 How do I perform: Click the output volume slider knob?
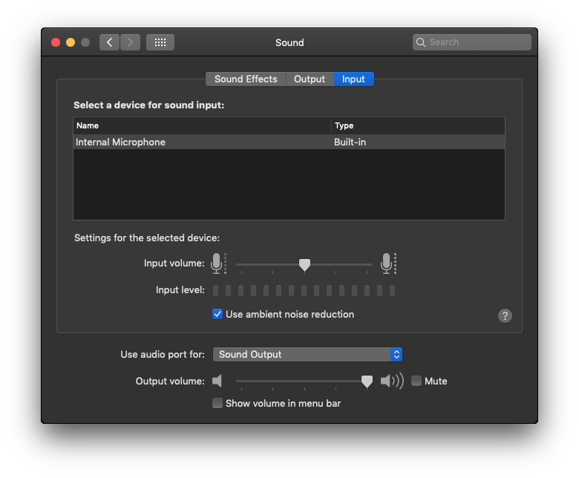(367, 381)
